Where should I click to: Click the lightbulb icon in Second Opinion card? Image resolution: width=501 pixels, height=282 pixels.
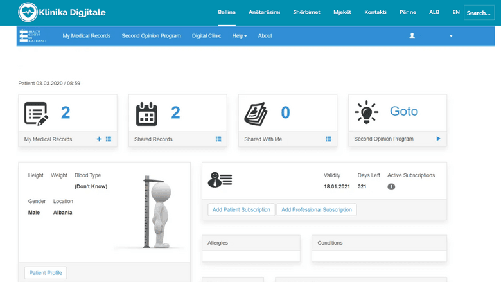coord(367,112)
